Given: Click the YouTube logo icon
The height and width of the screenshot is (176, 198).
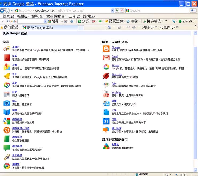Looking at the screenshot, I should [x=106, y=94].
